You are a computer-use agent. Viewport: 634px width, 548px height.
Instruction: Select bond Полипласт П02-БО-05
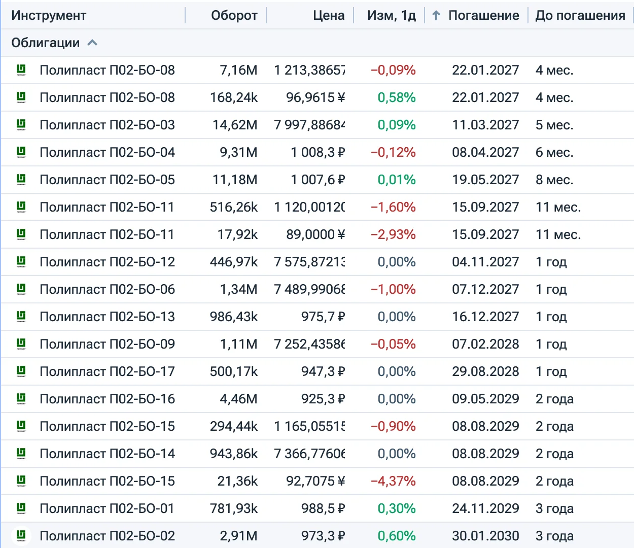point(107,180)
